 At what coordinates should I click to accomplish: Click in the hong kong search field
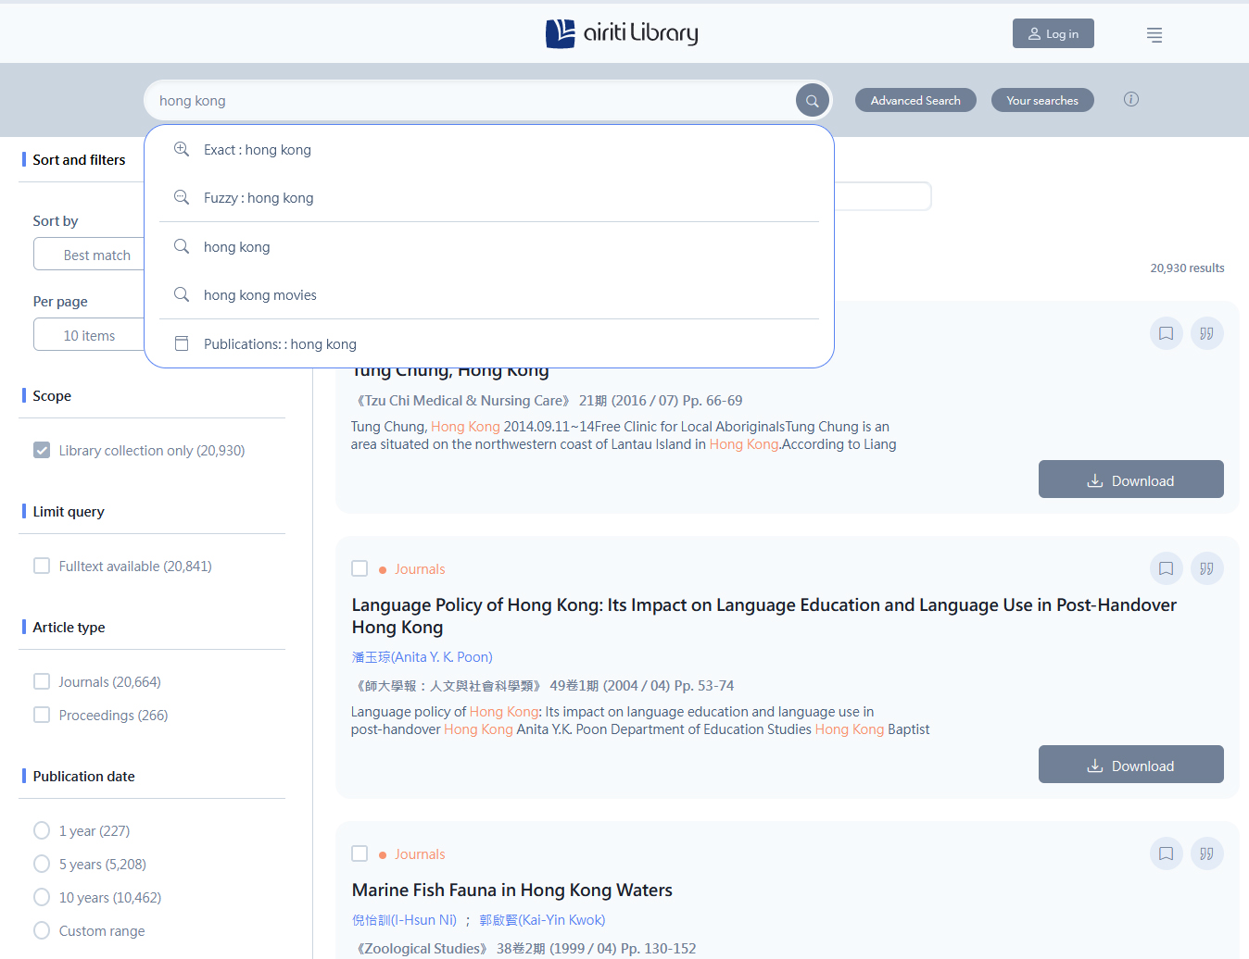point(473,100)
